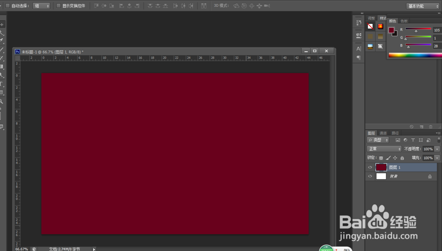Open the History panel icon

click(x=358, y=22)
